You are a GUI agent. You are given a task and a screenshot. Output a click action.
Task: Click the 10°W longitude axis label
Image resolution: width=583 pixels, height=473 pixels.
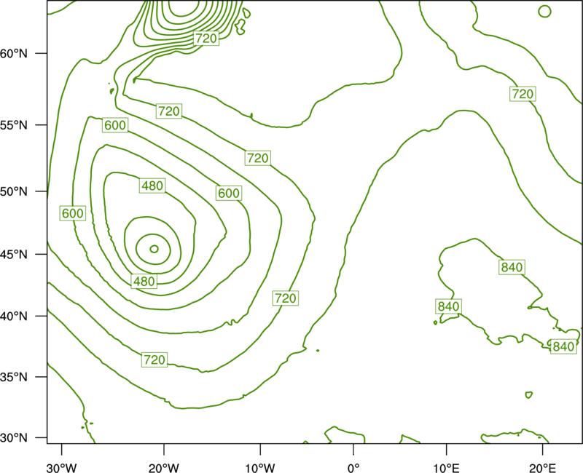pos(260,468)
